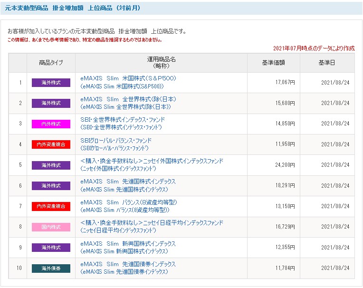Click the rank number 10
This screenshot has height=288, width=363.
[19, 268]
